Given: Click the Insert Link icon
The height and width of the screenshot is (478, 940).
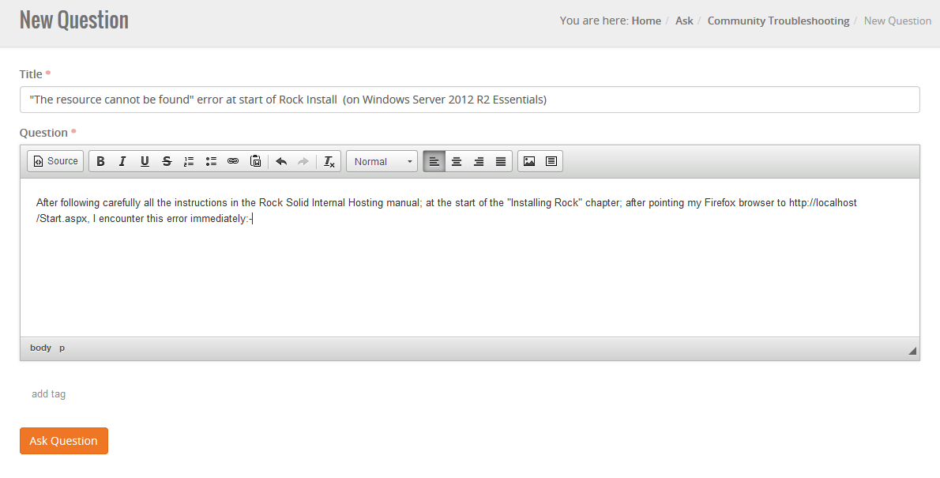Looking at the screenshot, I should (233, 161).
